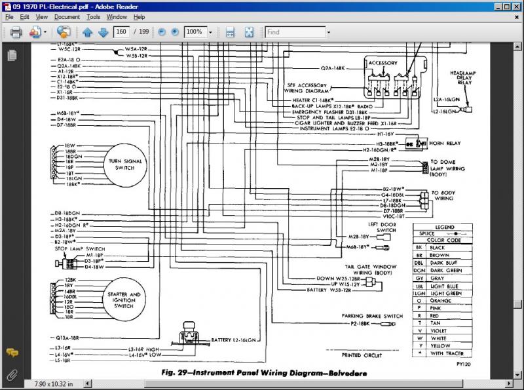524x390 pixels.
Task: Click the PRINTED CIRCUIT label
Action: [x=362, y=355]
